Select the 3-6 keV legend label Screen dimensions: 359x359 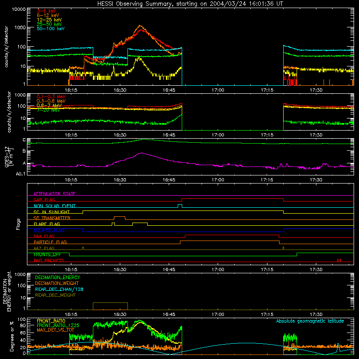click(x=47, y=11)
